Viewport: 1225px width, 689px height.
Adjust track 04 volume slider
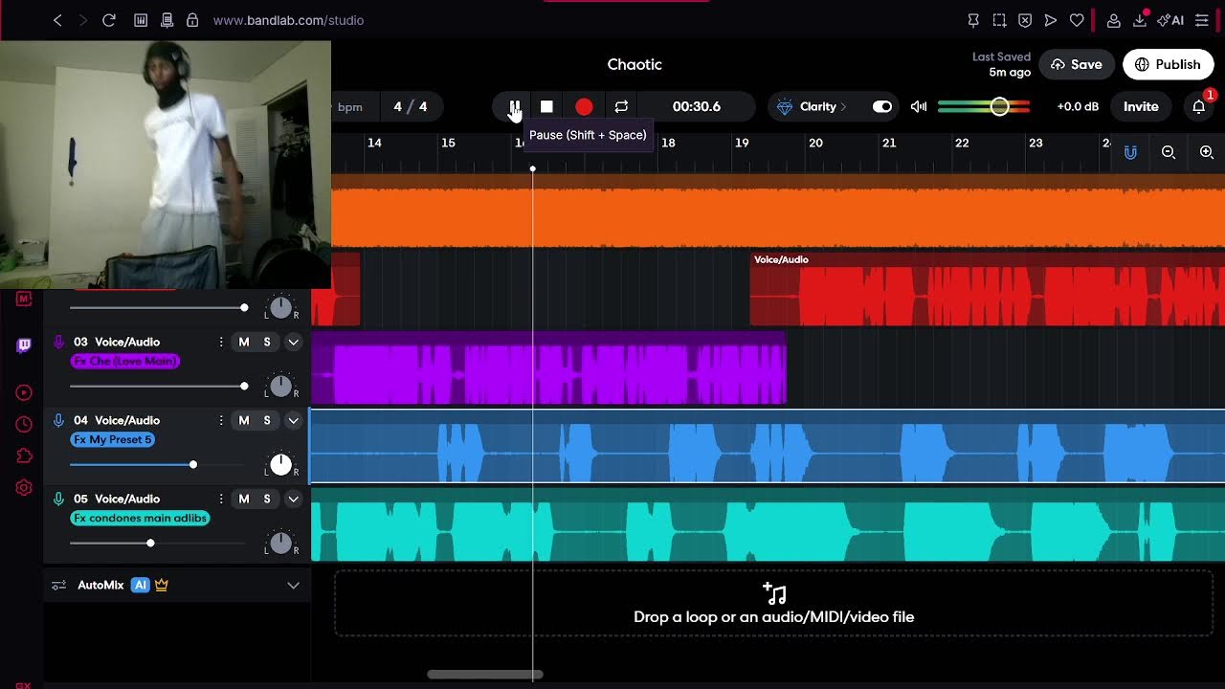pyautogui.click(x=193, y=464)
